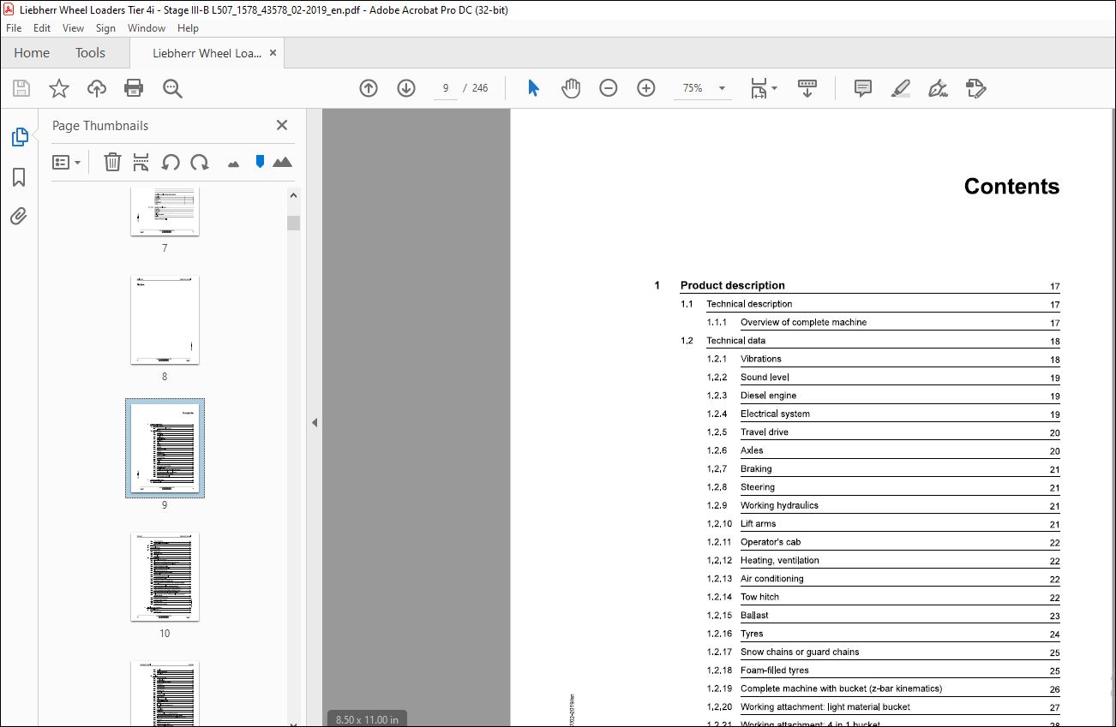Open the Bookmarks sidebar panel
Image resolution: width=1116 pixels, height=727 pixels.
(x=19, y=177)
